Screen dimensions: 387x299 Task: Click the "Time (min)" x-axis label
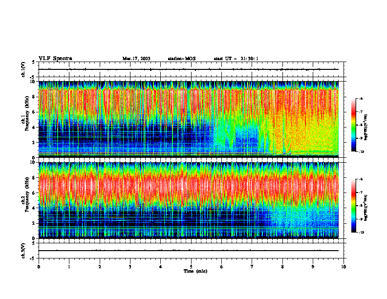[195, 271]
